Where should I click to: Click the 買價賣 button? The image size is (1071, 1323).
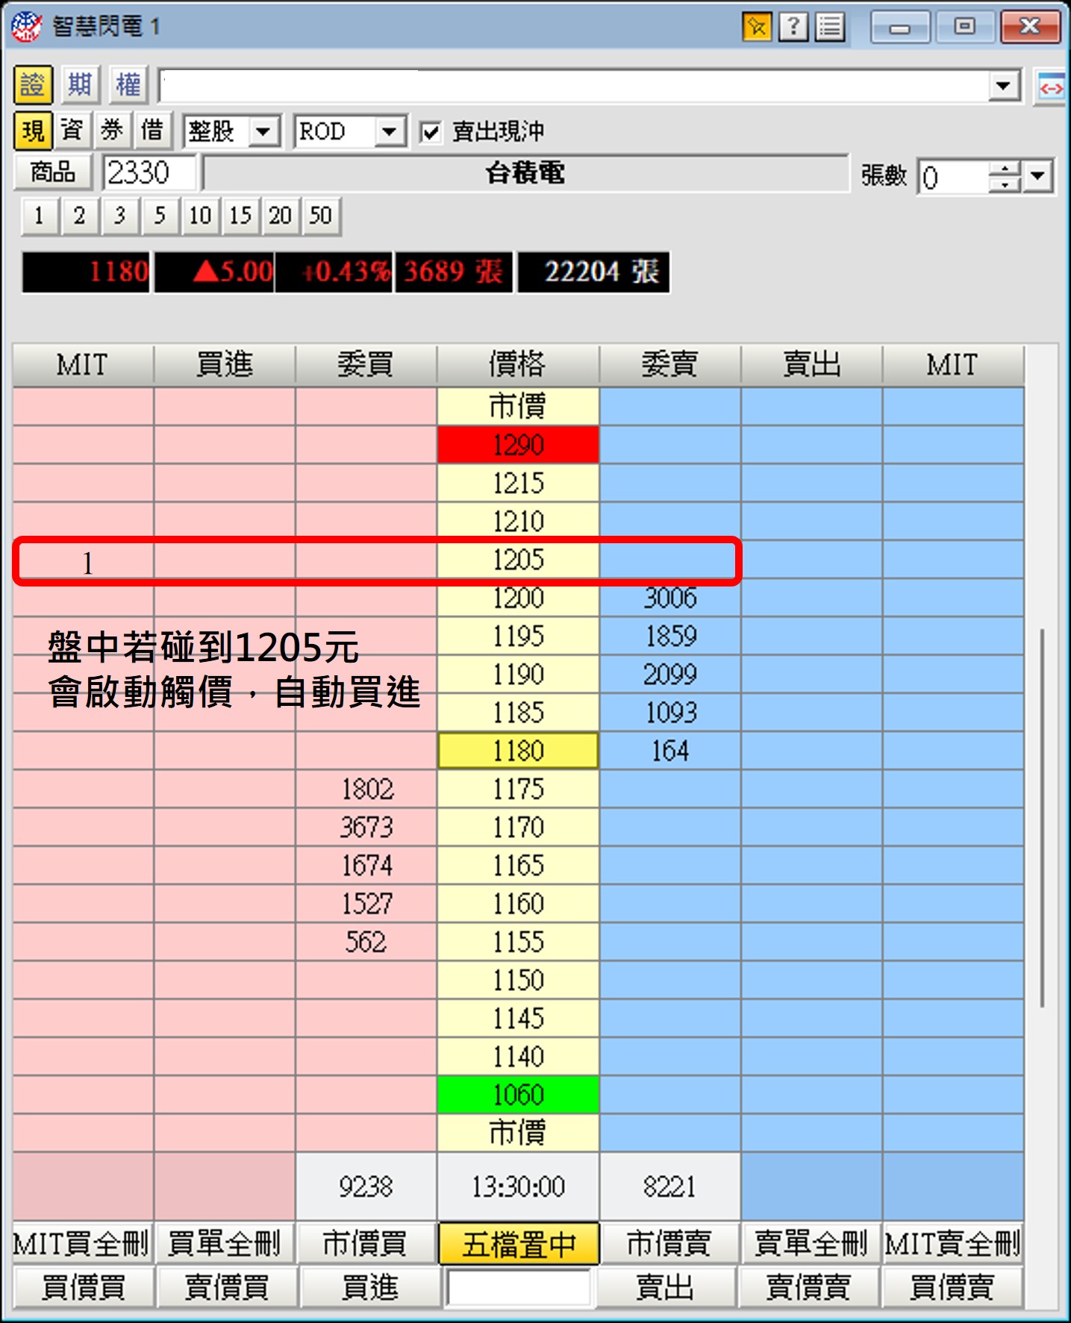click(x=952, y=1287)
